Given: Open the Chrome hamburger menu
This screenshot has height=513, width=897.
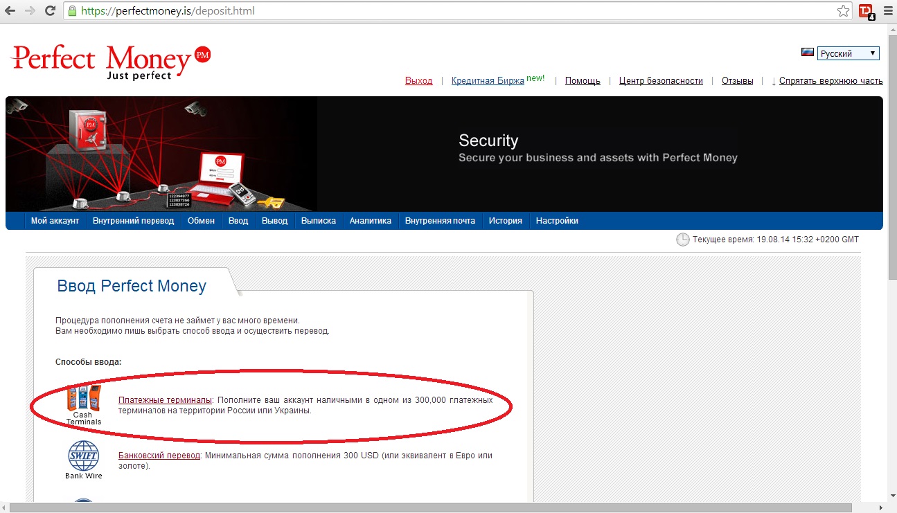Looking at the screenshot, I should pyautogui.click(x=887, y=10).
